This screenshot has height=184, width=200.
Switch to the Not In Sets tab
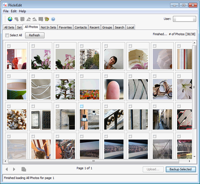(48, 27)
